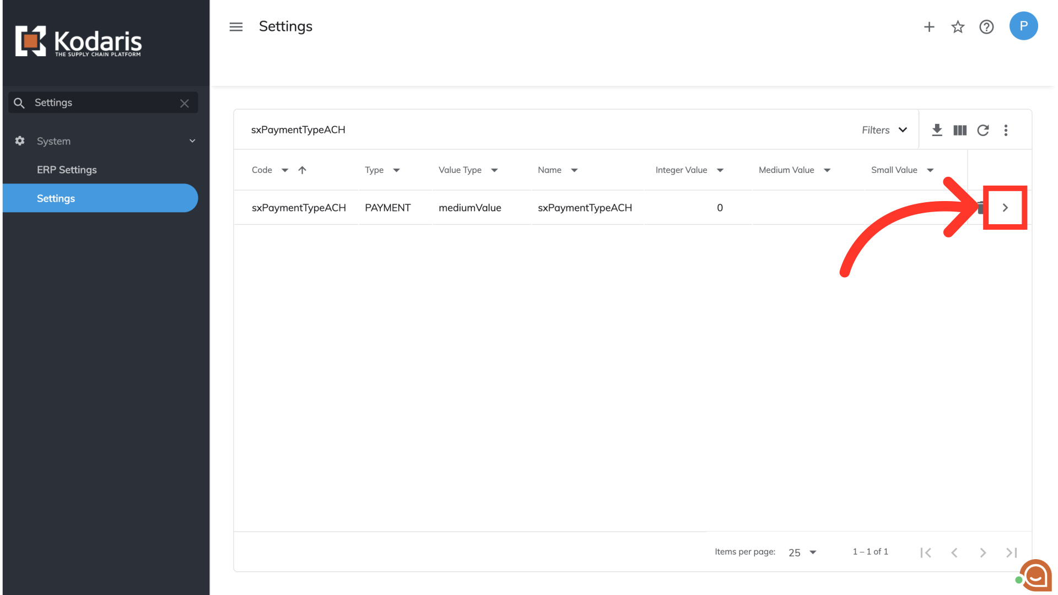Refresh the settings table

[983, 130]
